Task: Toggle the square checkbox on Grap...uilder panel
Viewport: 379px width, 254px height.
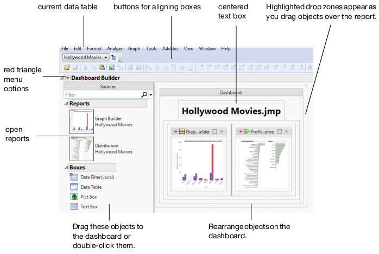Action: pyautogui.click(x=215, y=131)
